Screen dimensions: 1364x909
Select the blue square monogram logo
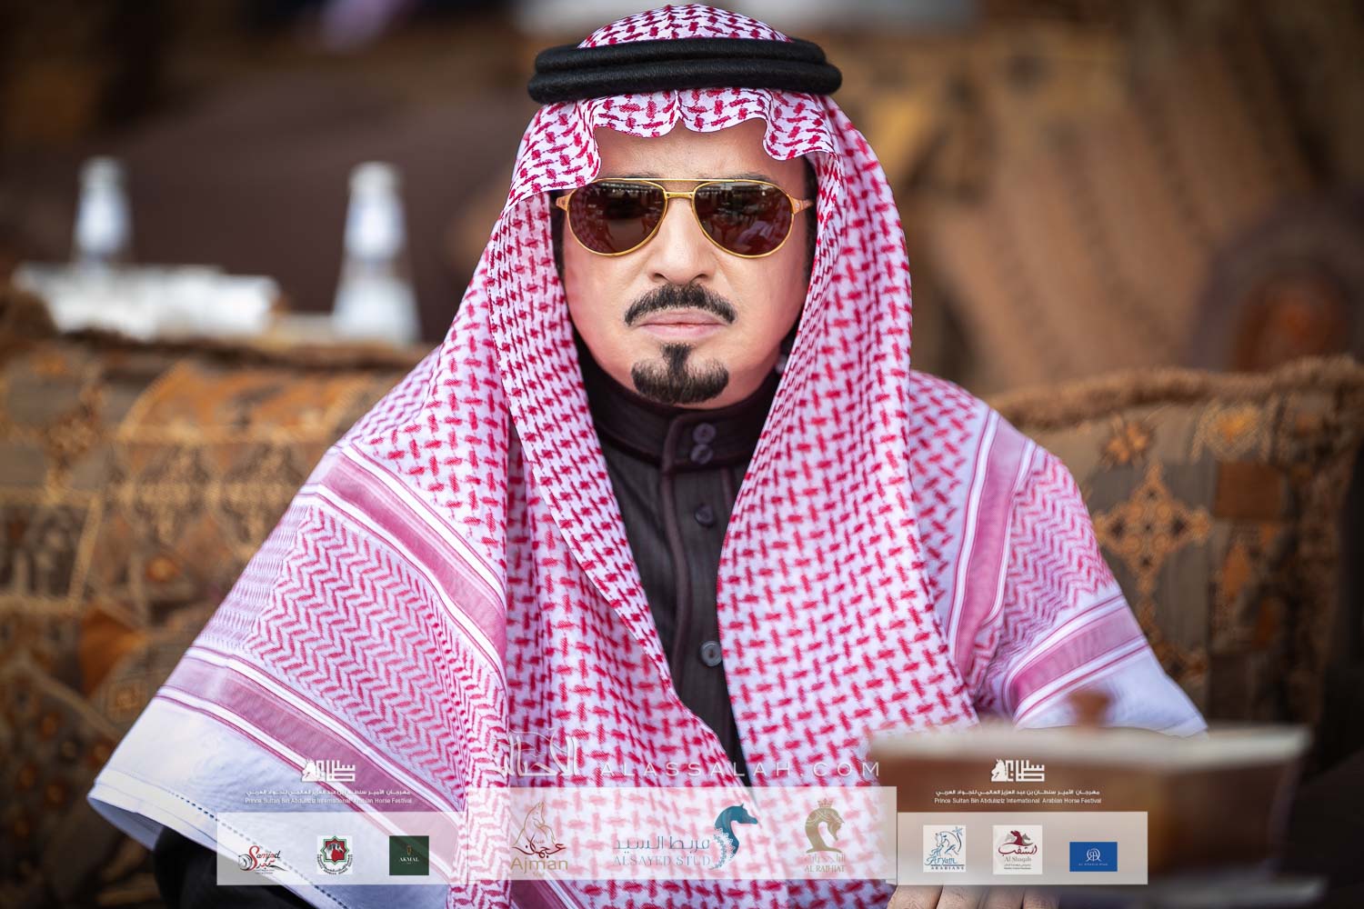(x=1093, y=855)
